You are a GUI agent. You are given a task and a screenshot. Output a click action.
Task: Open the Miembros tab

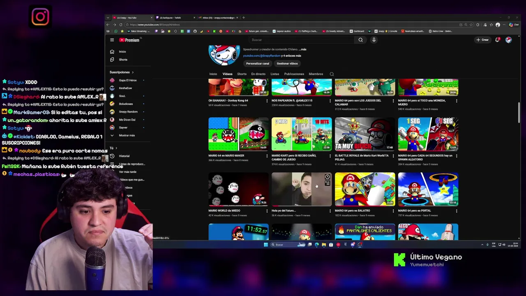316,74
